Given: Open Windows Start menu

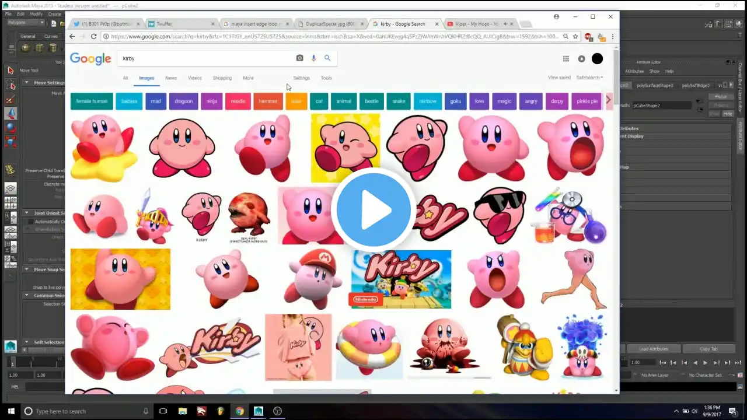Looking at the screenshot, I should 11,411.
